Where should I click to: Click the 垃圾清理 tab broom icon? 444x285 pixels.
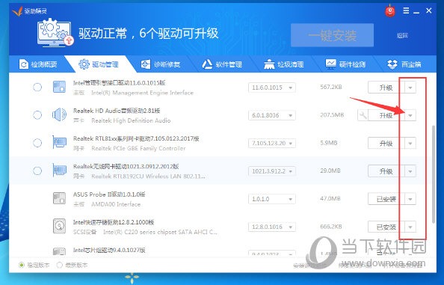tap(269, 64)
